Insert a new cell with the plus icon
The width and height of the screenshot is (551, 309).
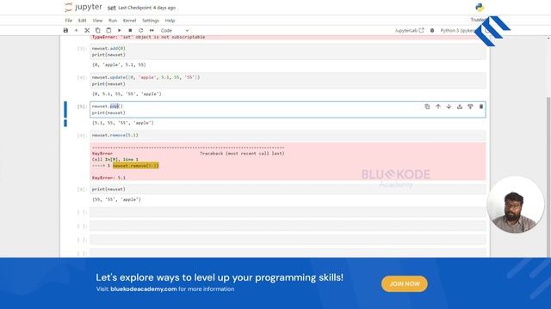[77, 31]
